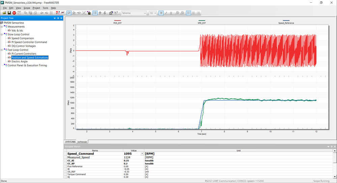The height and width of the screenshot is (183, 337).
Task: Open the Speed_Command value dropdown
Action: click(142, 154)
